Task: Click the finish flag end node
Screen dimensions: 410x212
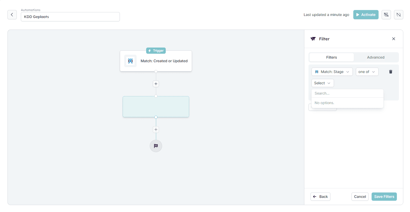Action: pyautogui.click(x=156, y=146)
